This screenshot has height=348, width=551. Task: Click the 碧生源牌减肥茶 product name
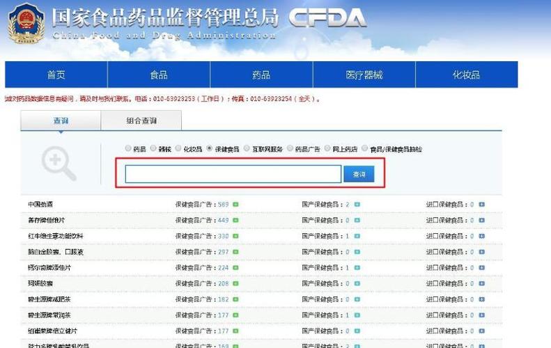(x=49, y=299)
